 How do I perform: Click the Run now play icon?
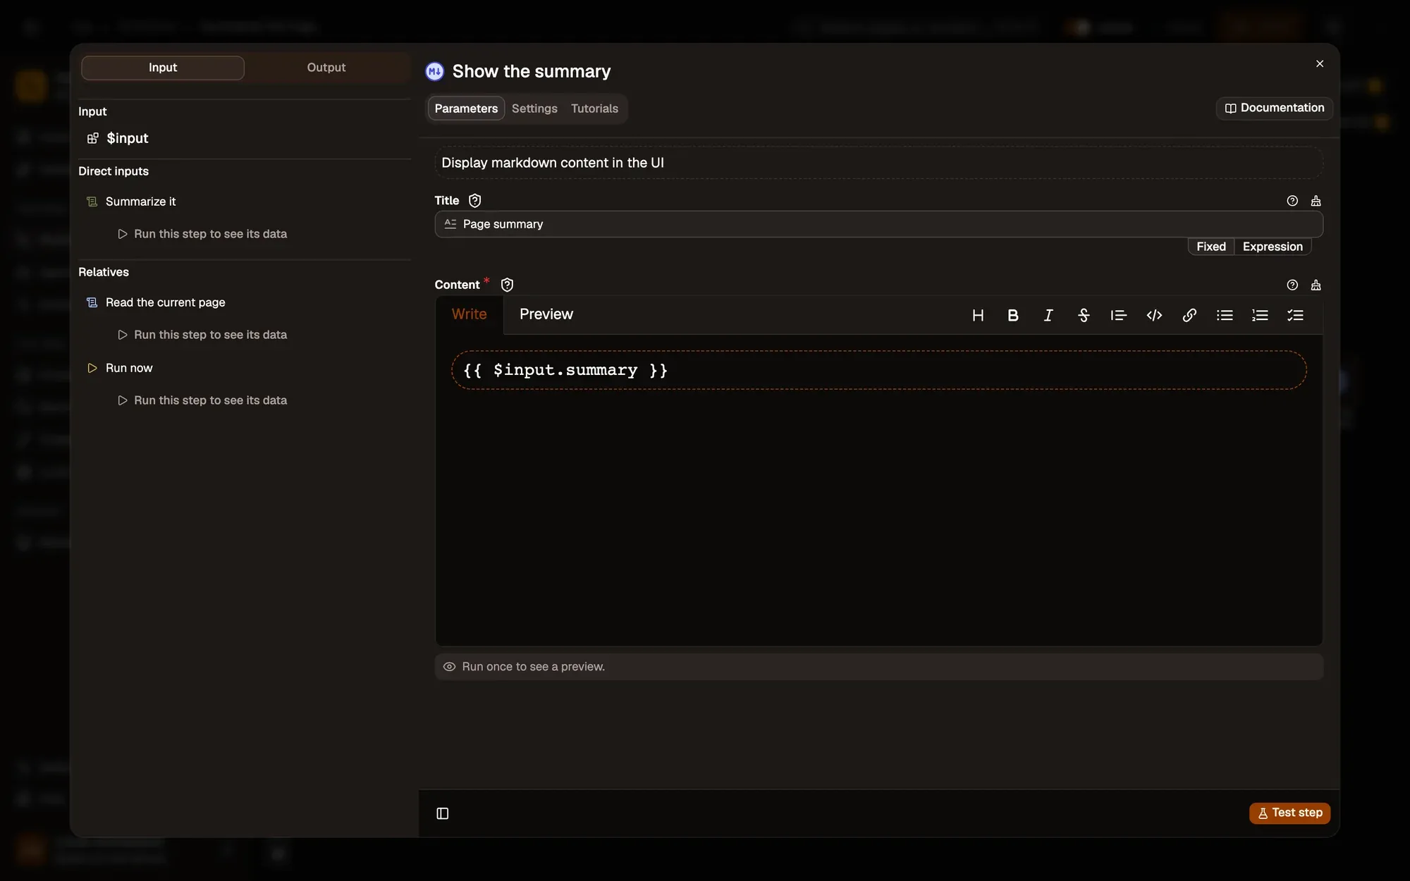(x=92, y=368)
